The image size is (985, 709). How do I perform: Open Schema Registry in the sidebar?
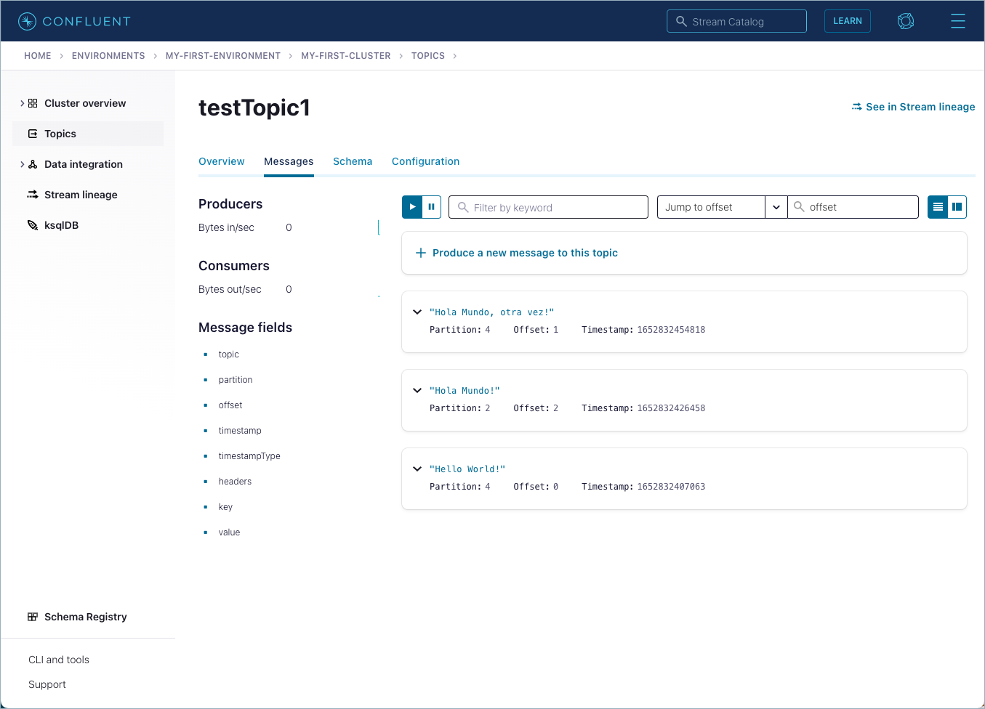(85, 617)
